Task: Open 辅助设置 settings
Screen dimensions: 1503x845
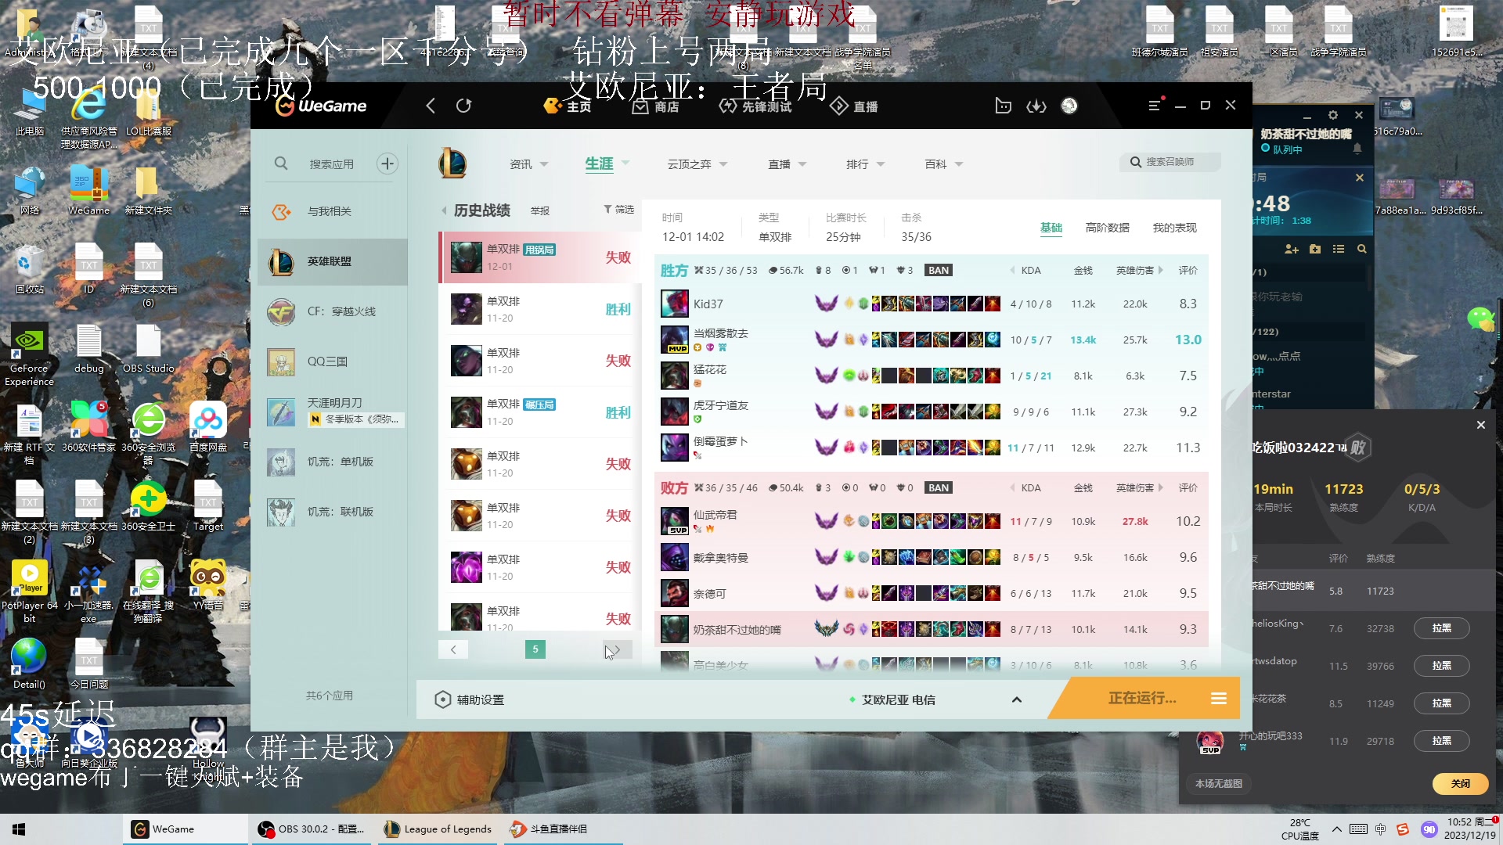Action: 470,699
